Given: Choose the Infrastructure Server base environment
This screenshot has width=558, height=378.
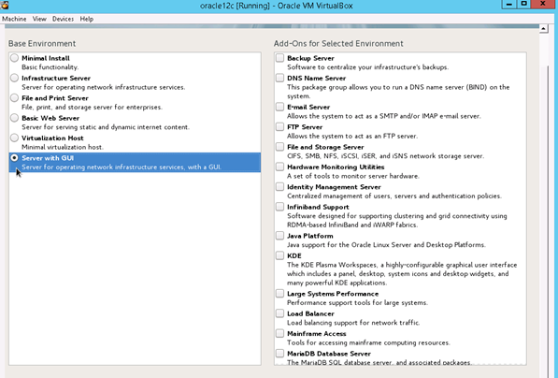Looking at the screenshot, I should pos(14,78).
